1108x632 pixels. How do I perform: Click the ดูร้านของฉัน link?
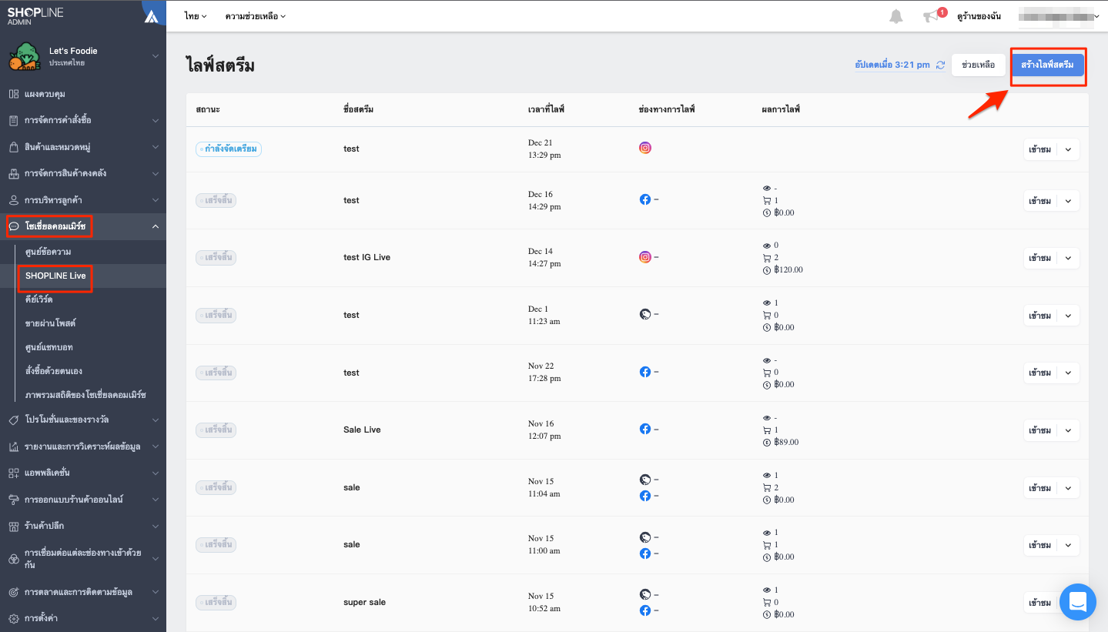tap(978, 16)
